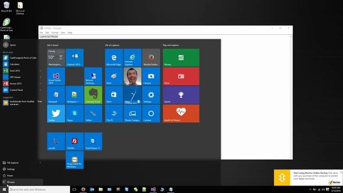The image size is (343, 193).
Task: Open the Microsoft Edge tile
Action: [114, 57]
